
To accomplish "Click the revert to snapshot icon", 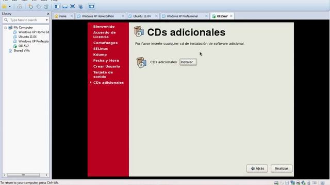I will (x=39, y=7).
